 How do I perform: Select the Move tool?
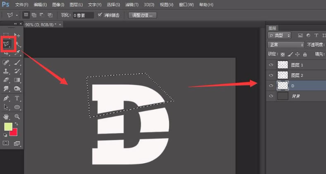pyautogui.click(x=17, y=35)
